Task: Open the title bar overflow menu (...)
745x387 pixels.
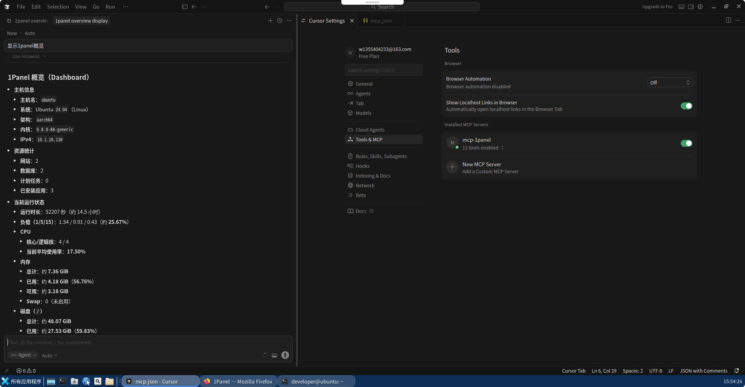Action: pos(125,7)
